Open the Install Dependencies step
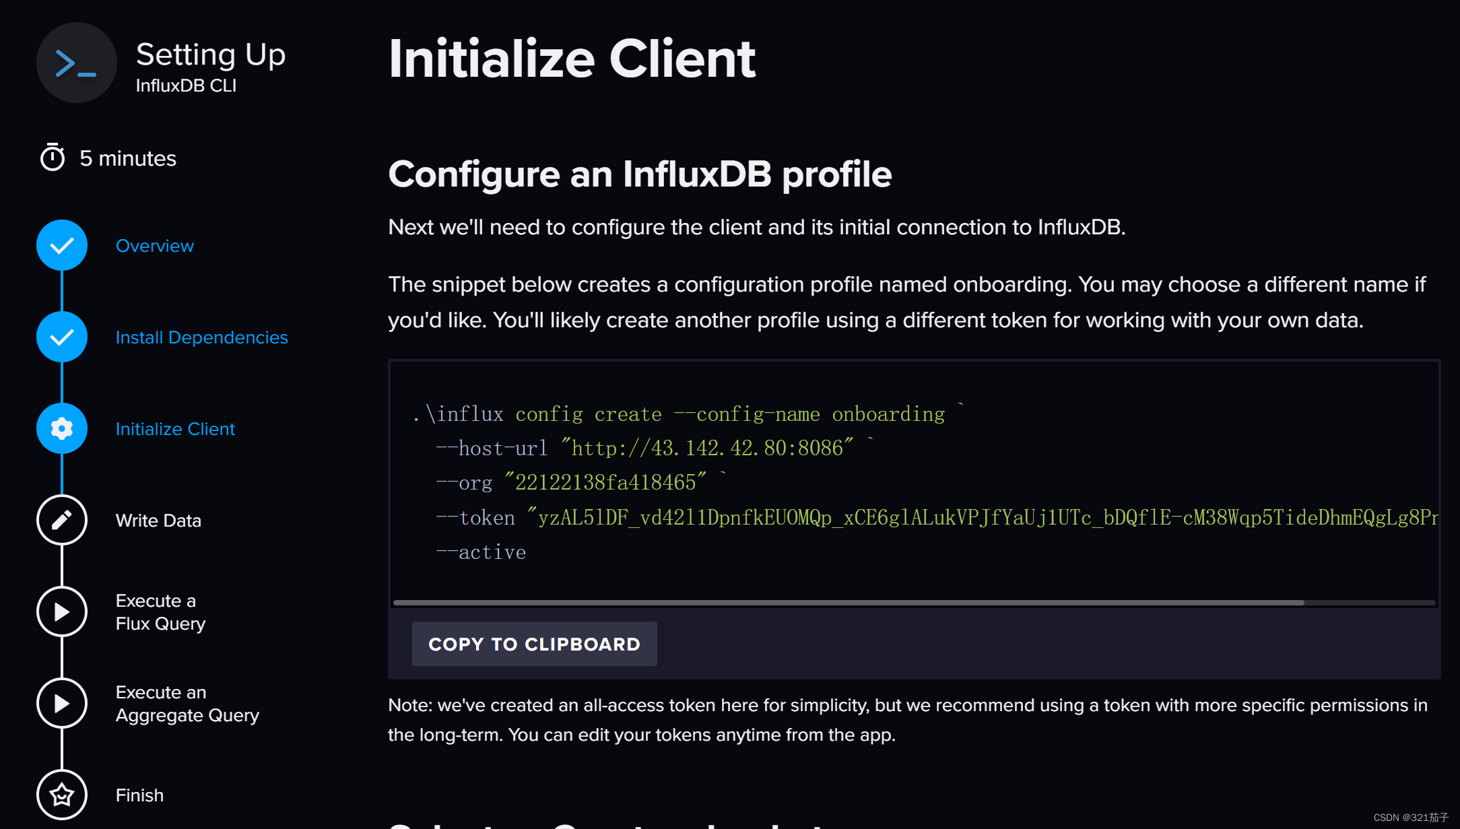 click(x=201, y=337)
